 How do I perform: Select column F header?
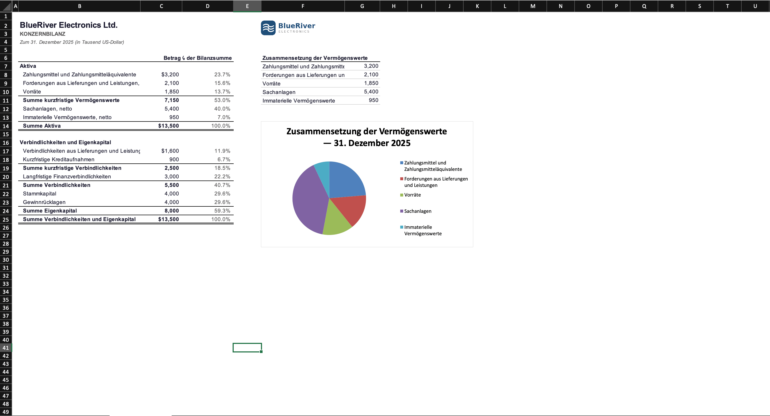pos(303,6)
